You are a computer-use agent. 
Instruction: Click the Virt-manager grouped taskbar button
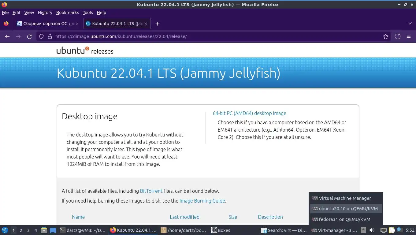pos(334,230)
